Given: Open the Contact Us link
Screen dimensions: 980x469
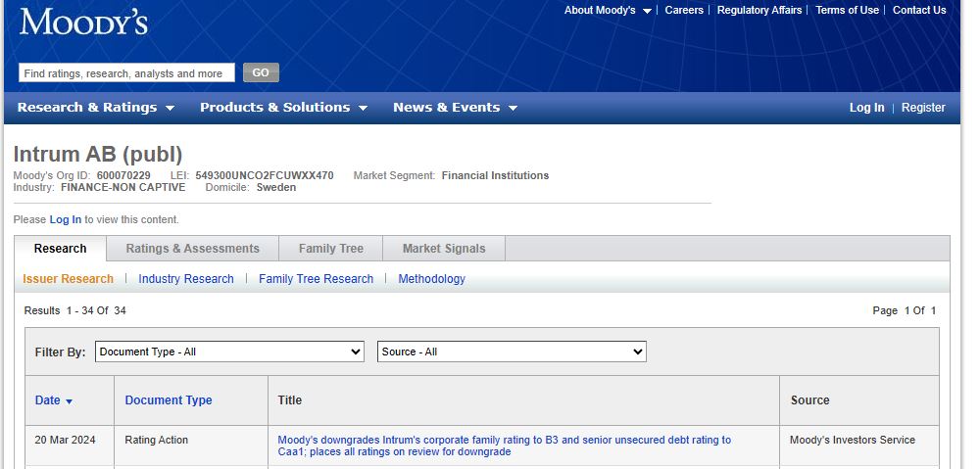Looking at the screenshot, I should [919, 10].
